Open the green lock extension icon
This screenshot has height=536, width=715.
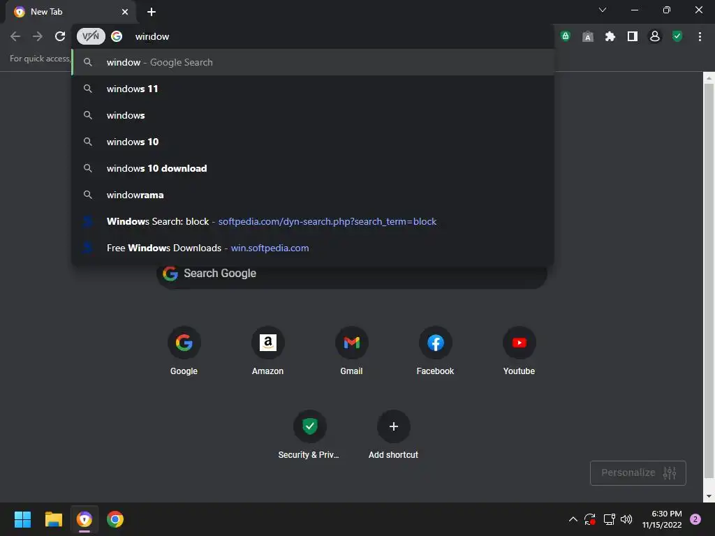(x=566, y=36)
